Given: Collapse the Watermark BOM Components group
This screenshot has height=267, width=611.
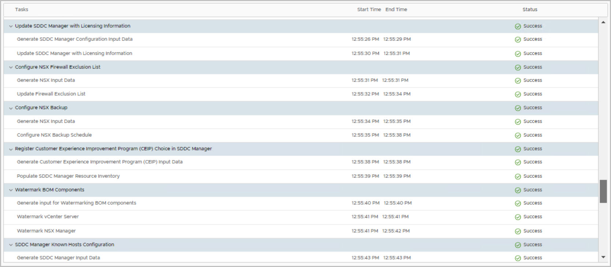Looking at the screenshot, I should point(11,190).
